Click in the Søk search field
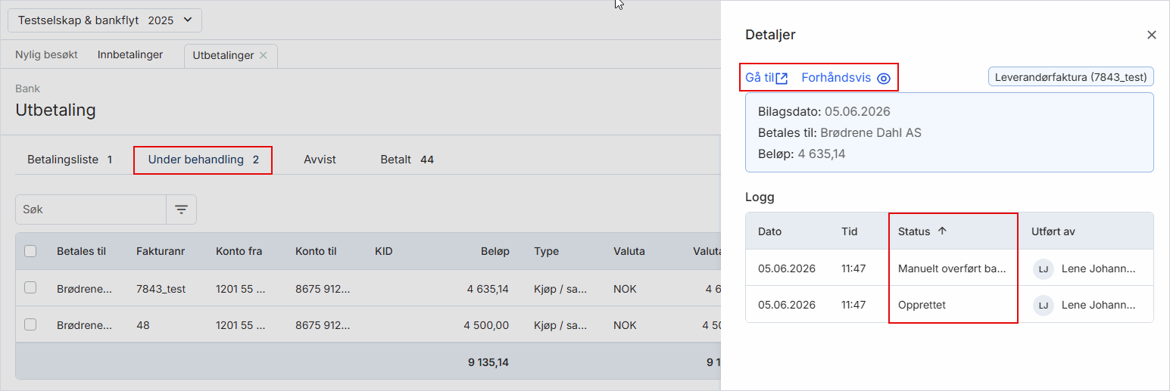 91,209
